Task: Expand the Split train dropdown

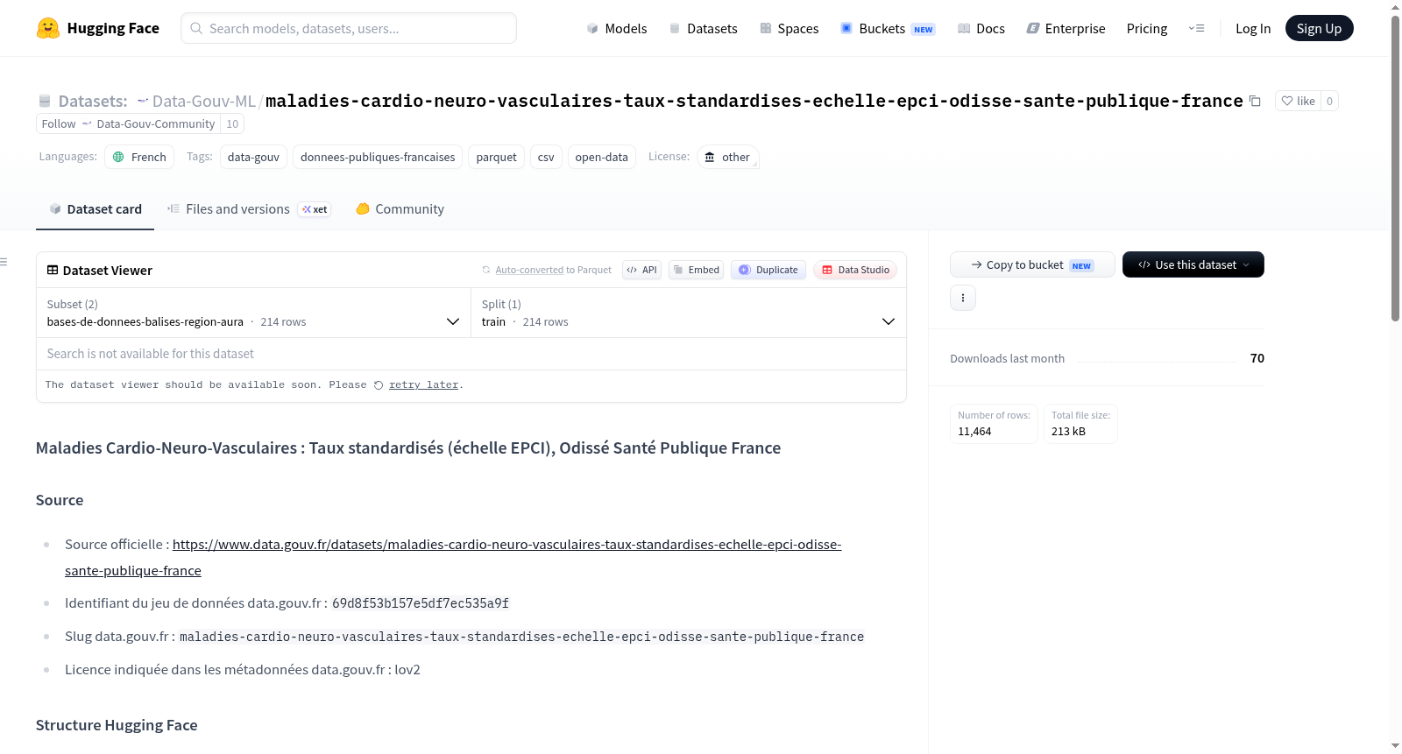Action: [x=689, y=314]
